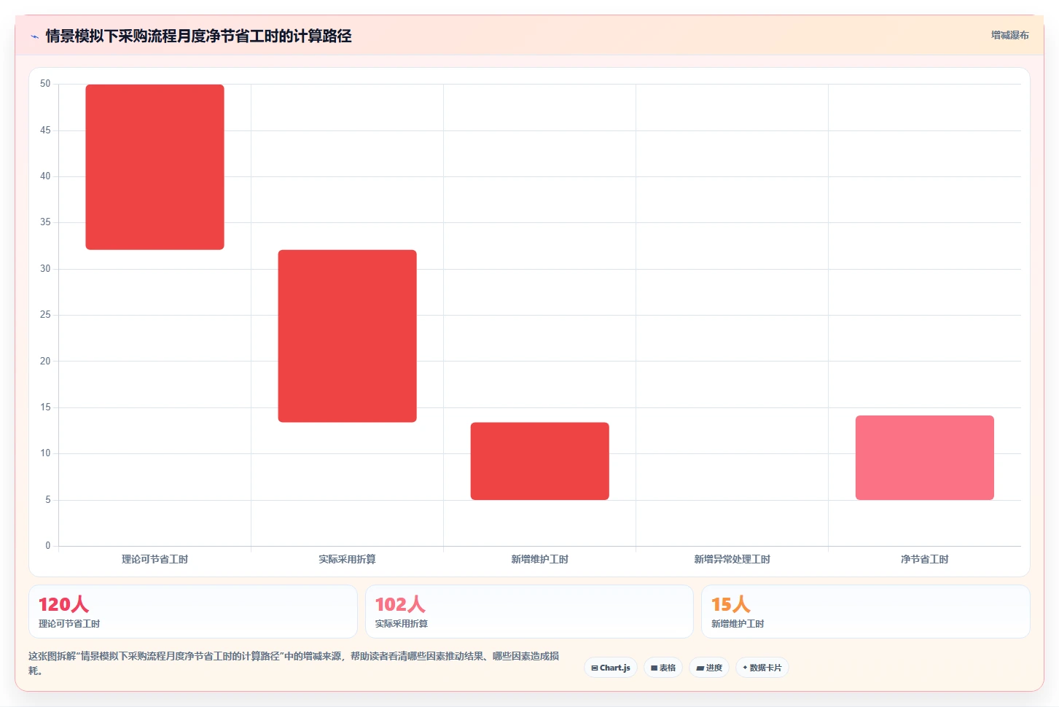Click the 新增维护工时 caption under 15人
1059x707 pixels.
pyautogui.click(x=738, y=624)
